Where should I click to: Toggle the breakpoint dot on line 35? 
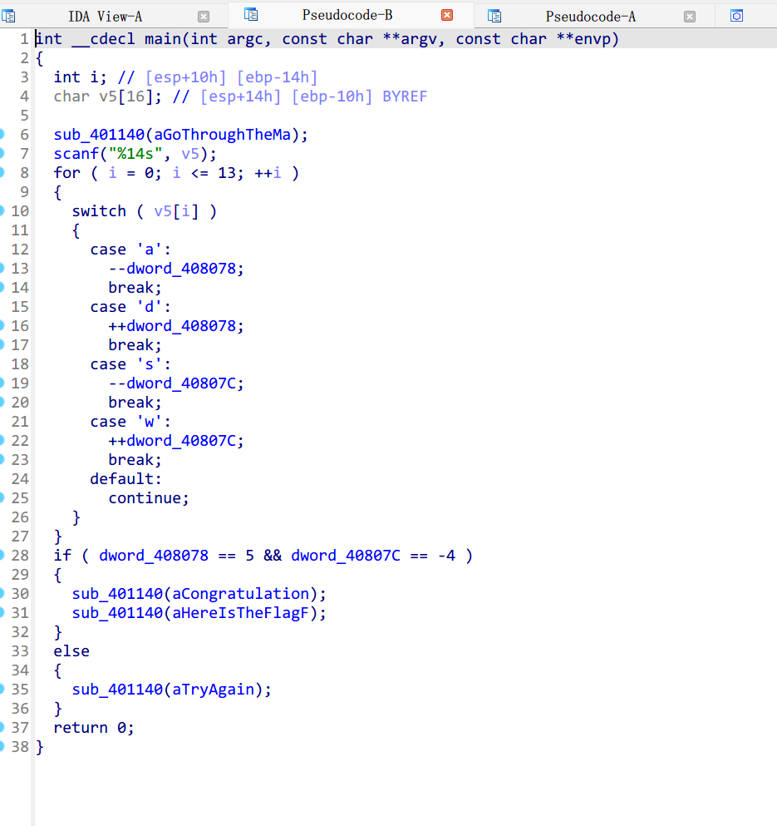click(2, 689)
